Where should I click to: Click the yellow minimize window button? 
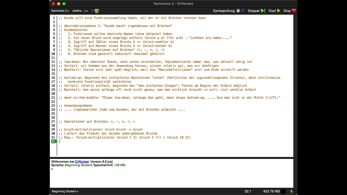59,4
